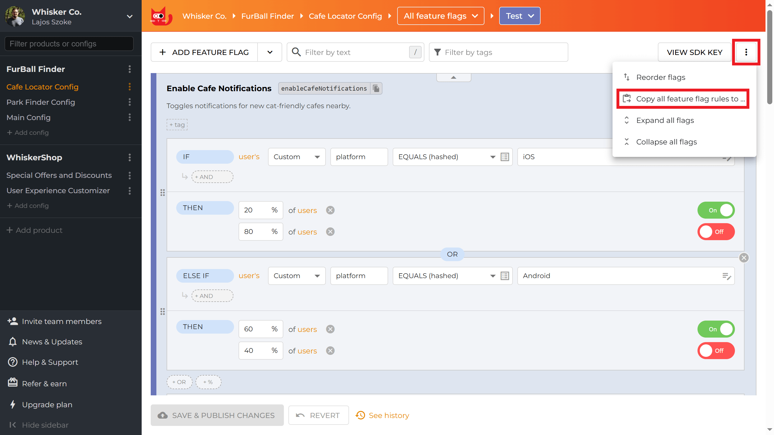The image size is (774, 435).
Task: Toggle the Off switch for 80% users
Action: [716, 232]
